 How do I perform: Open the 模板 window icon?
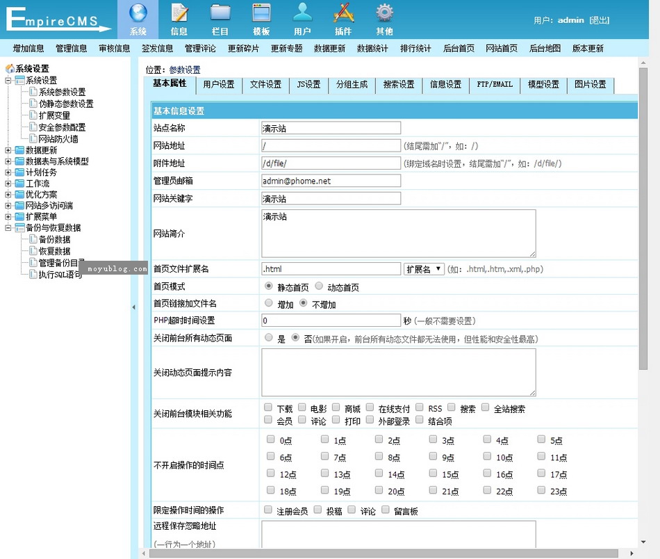tap(261, 13)
